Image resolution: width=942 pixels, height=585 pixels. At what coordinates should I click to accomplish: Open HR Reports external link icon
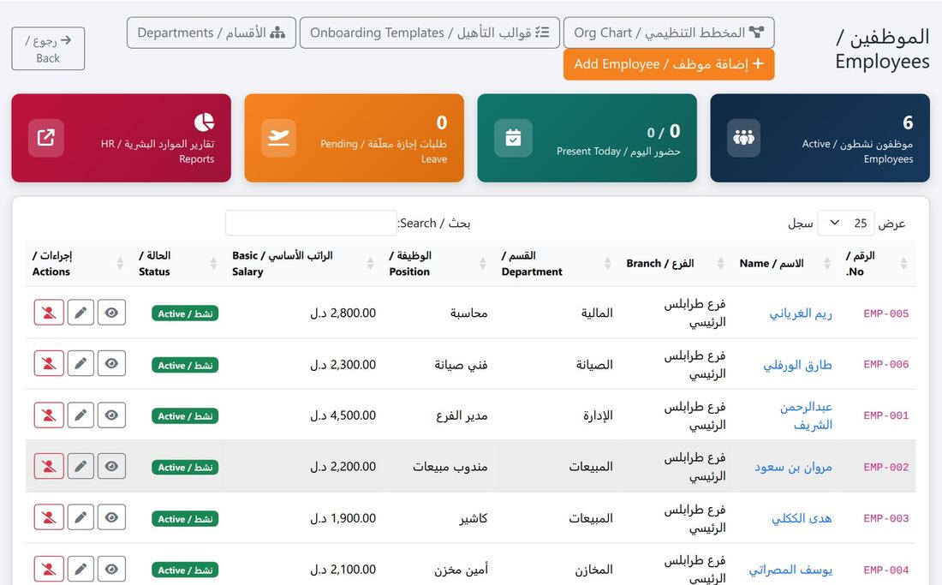tap(46, 138)
